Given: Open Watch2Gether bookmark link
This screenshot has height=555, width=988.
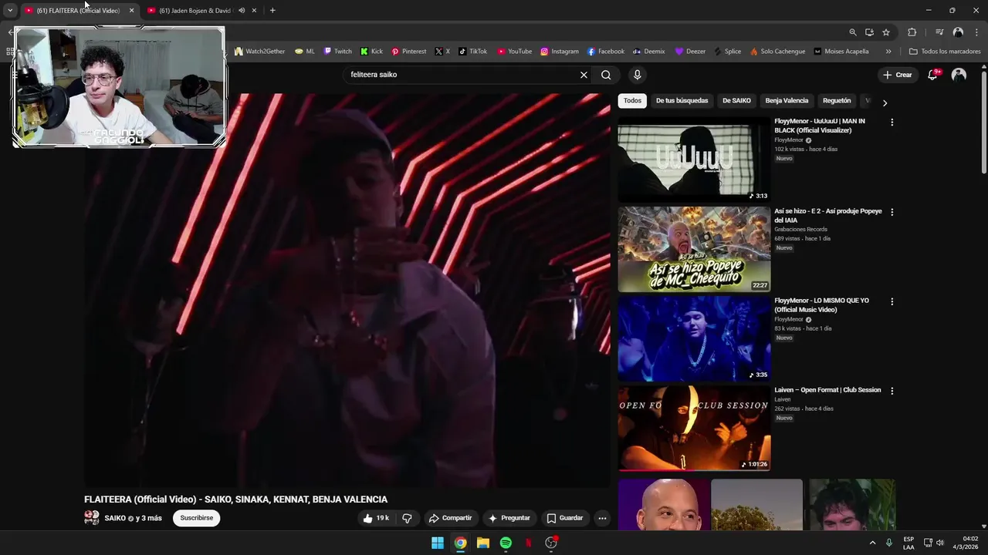Looking at the screenshot, I should pos(259,52).
